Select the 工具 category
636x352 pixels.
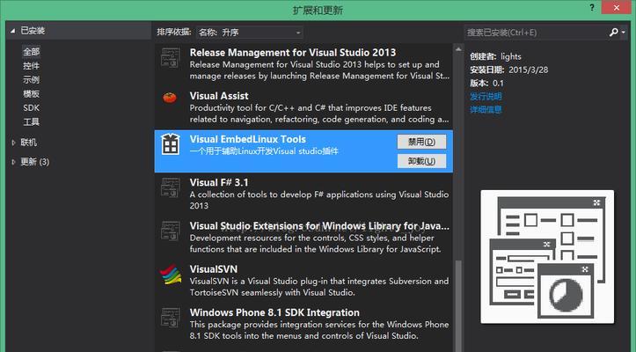point(32,121)
